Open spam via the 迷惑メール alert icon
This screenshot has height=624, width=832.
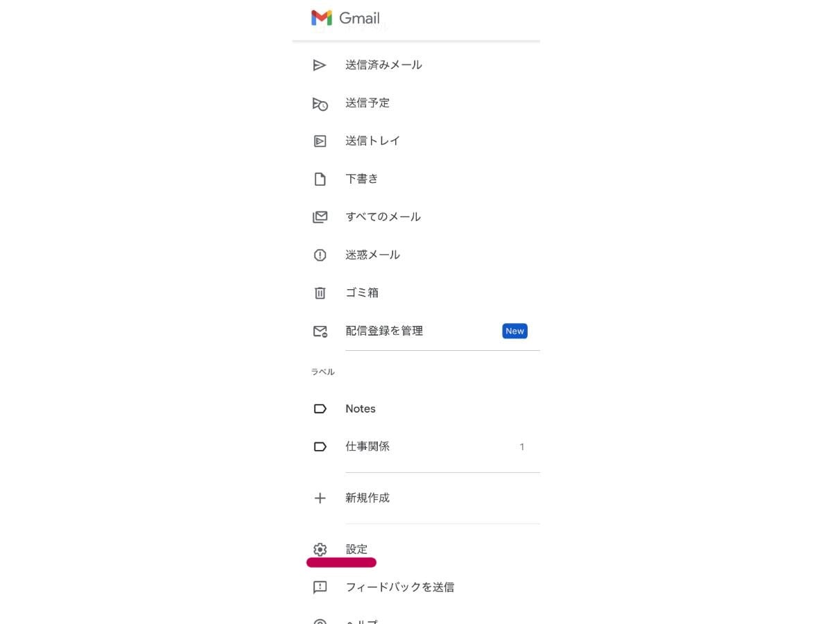pyautogui.click(x=320, y=254)
